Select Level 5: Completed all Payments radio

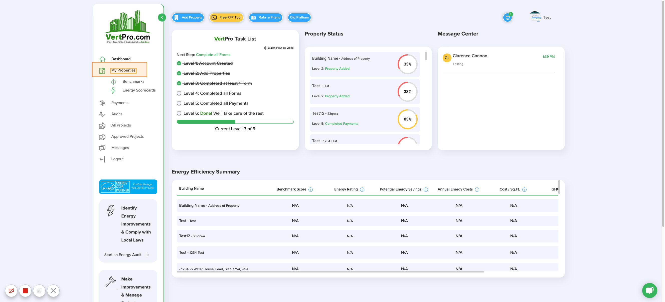pos(179,103)
